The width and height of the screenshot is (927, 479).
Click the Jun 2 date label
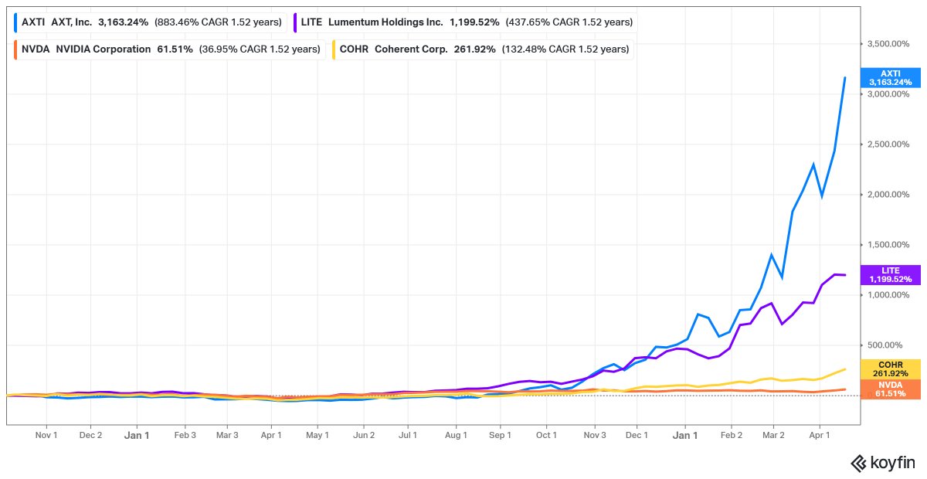[364, 435]
